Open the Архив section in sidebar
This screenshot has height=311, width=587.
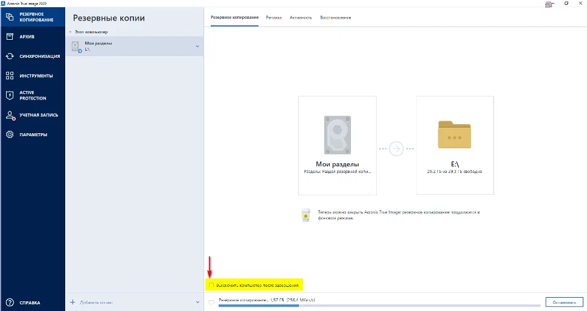(x=33, y=37)
